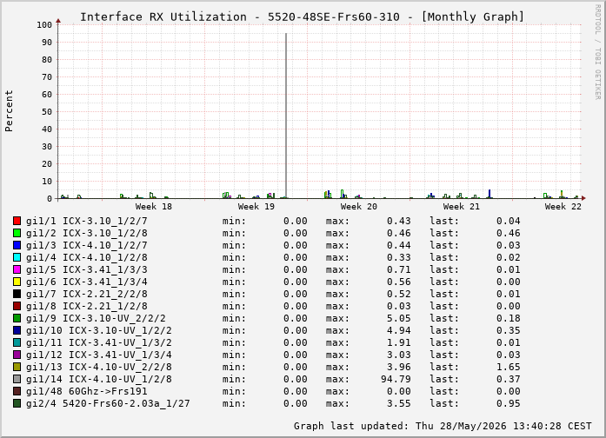Viewport: 606px width, 438px height.
Task: Select the gi1/12 ICX-3.41-UV_1/3/4 label
Action: click(99, 355)
